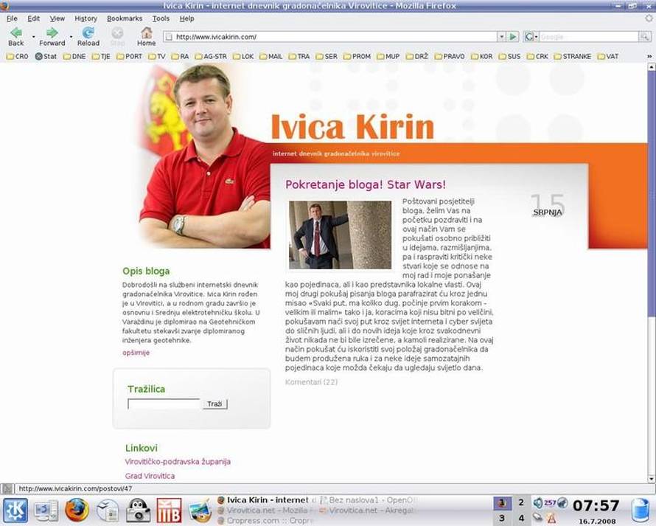Click the Back navigation arrow
Viewport: 656px width, 526px height.
(15, 33)
